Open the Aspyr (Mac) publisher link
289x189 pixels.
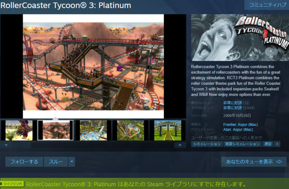click(243, 129)
